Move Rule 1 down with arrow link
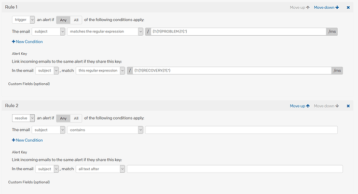358x194 pixels. point(326,8)
